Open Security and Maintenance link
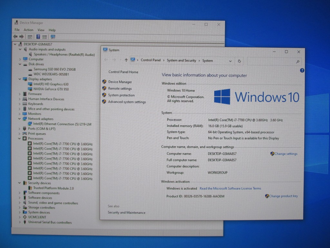The image size is (330, 248). coord(126,212)
